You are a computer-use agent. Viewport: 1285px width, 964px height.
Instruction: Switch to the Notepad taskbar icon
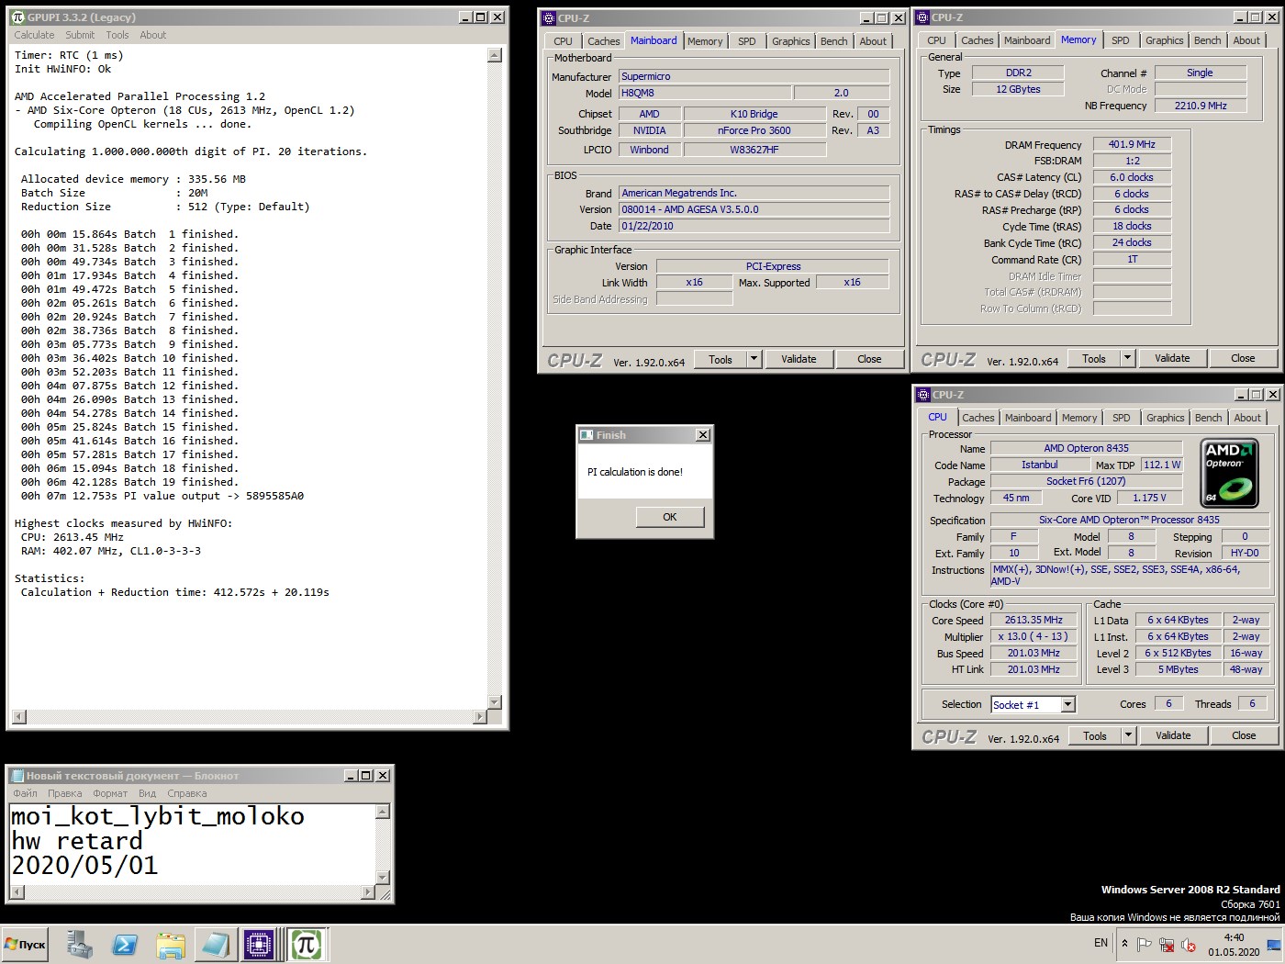pyautogui.click(x=216, y=944)
